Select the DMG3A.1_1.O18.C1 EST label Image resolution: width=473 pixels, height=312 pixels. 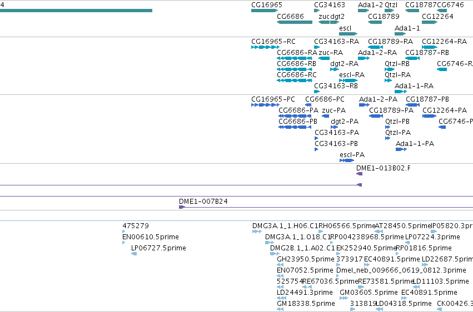click(x=298, y=237)
